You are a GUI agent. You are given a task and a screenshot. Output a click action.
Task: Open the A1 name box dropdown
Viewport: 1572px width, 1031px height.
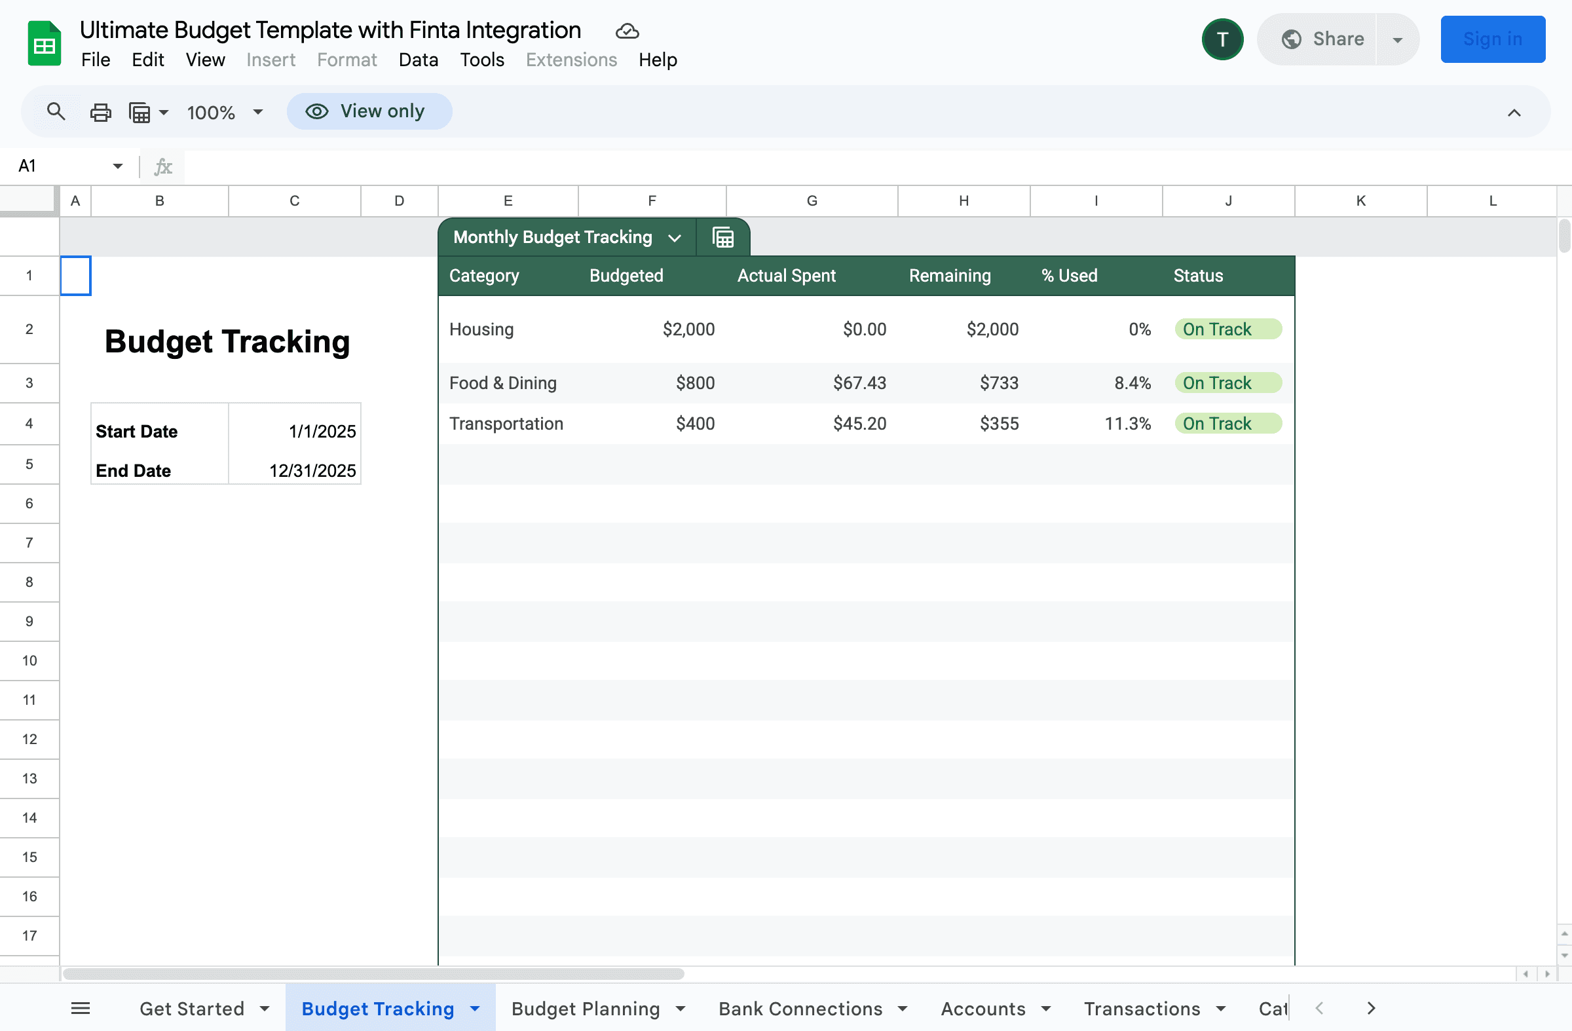[117, 166]
